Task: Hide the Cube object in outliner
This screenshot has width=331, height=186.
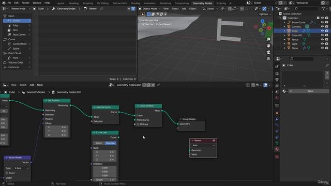Action: 322,31
